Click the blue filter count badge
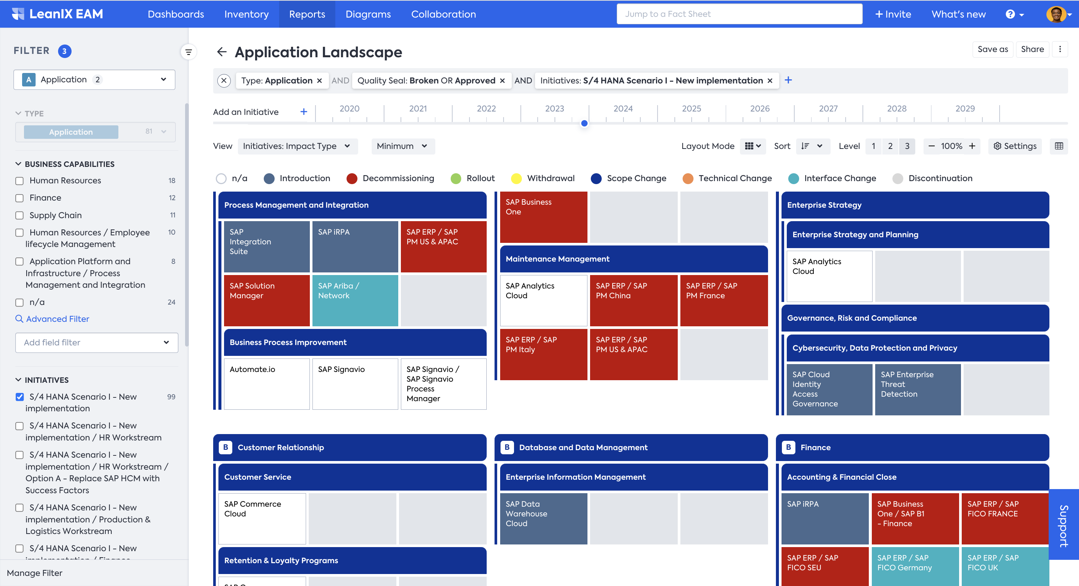The image size is (1079, 586). coord(64,51)
